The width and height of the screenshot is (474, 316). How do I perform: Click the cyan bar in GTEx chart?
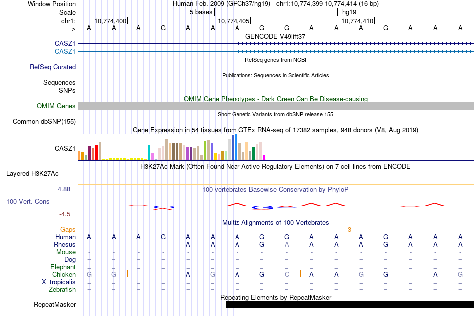149,152
